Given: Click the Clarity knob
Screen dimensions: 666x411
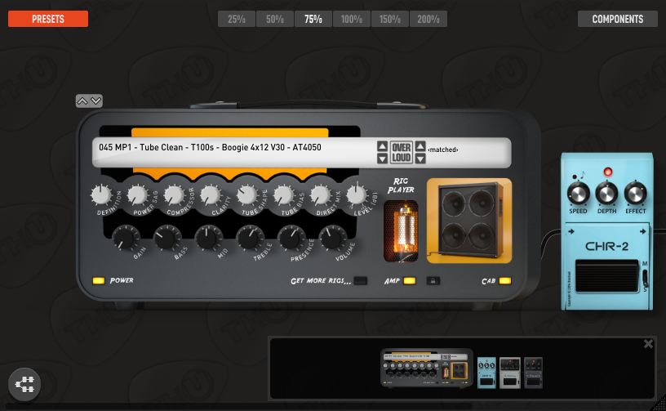Looking at the screenshot, I should pos(211,195).
